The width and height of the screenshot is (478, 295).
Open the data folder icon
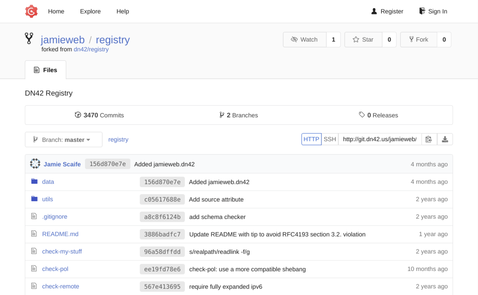pyautogui.click(x=34, y=181)
